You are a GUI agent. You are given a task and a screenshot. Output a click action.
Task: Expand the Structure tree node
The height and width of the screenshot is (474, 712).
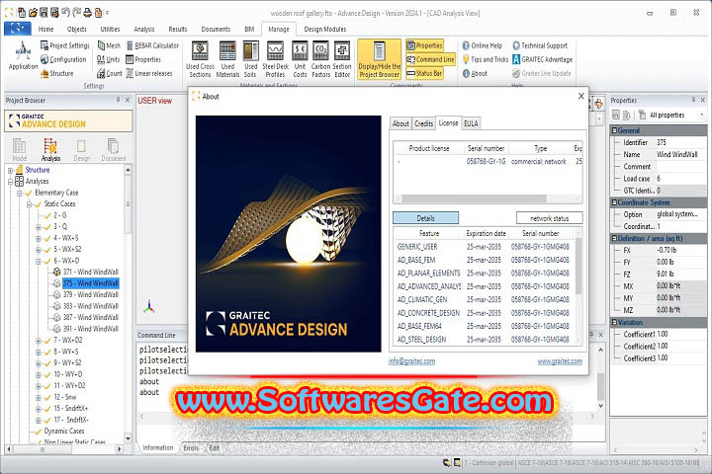point(10,171)
